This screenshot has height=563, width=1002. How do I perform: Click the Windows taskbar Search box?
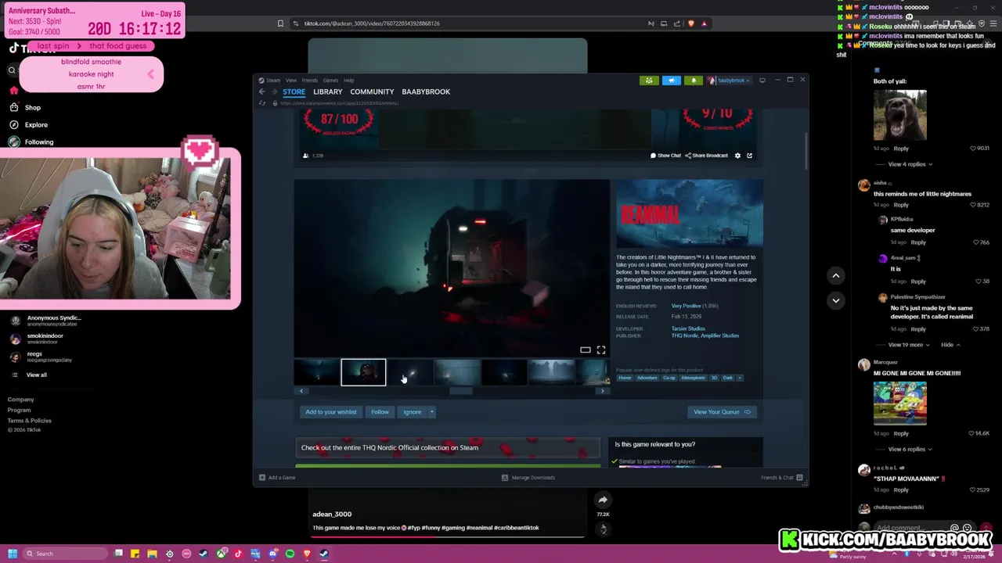coord(66,554)
